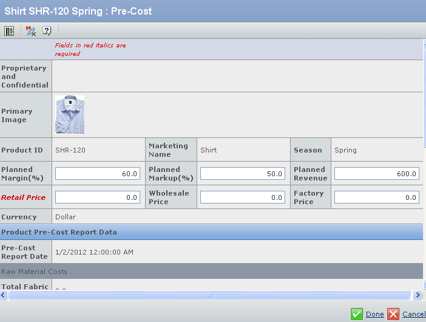The height and width of the screenshot is (322, 426).
Task: Focus the Planned Revenue input box
Action: (376, 174)
